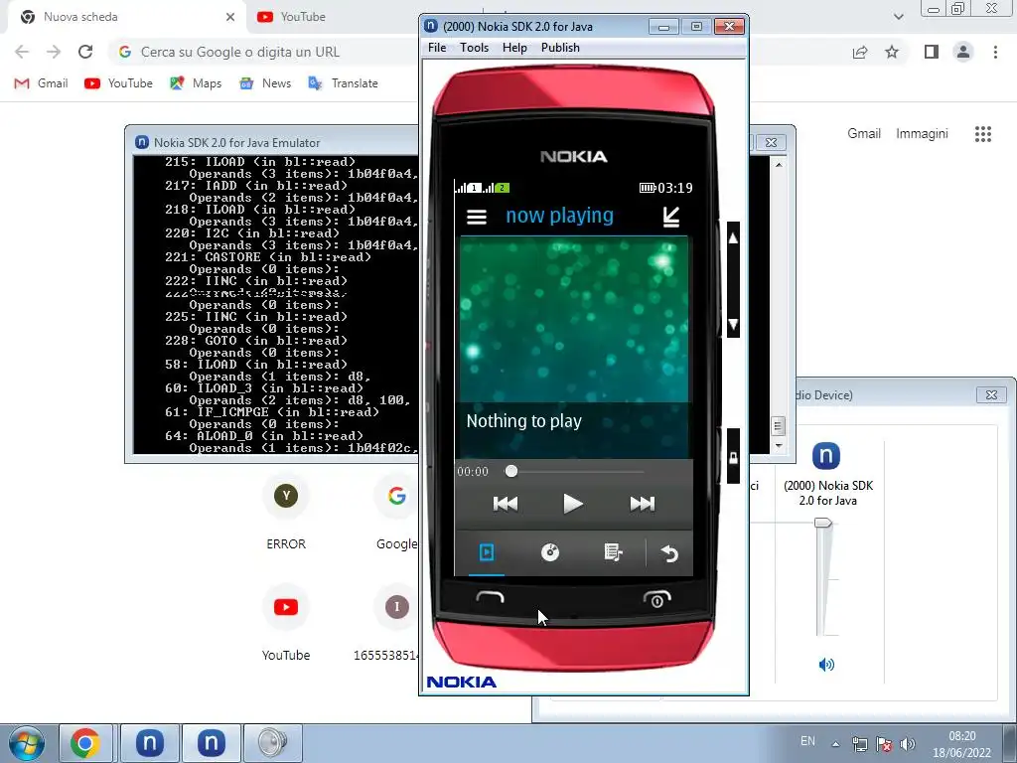Show hidden tray icons arrow

tap(836, 744)
